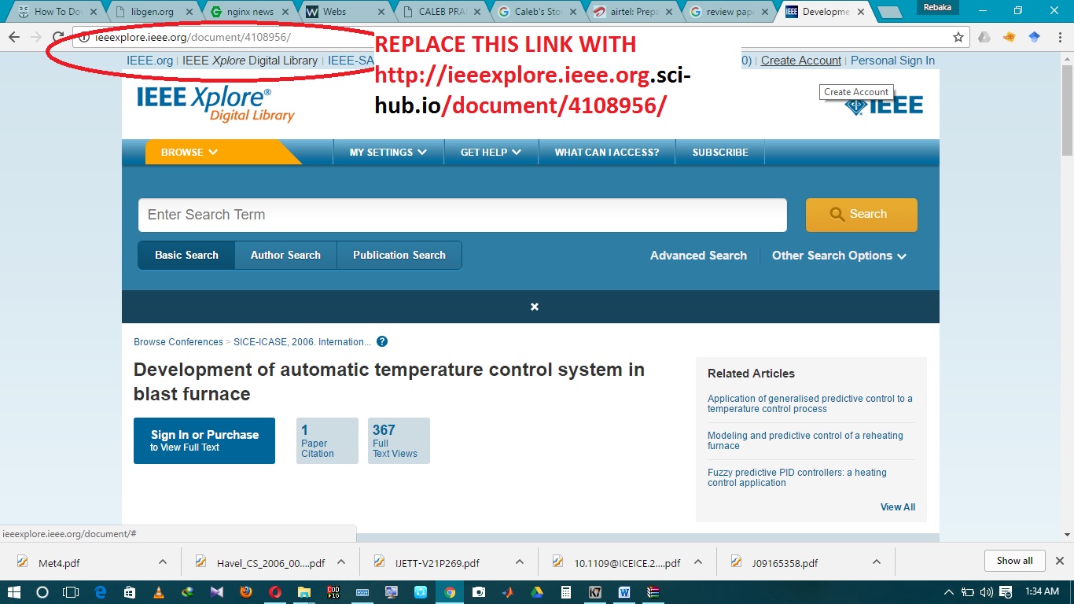Open the Browse Conferences breadcrumb link
The width and height of the screenshot is (1074, 604).
tap(178, 342)
